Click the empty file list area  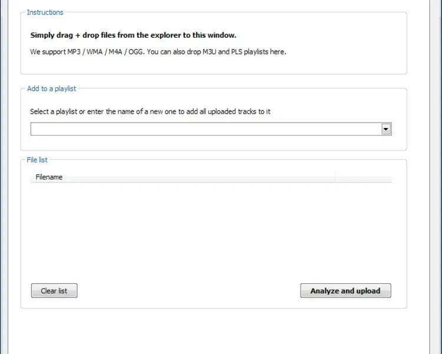pos(211,230)
